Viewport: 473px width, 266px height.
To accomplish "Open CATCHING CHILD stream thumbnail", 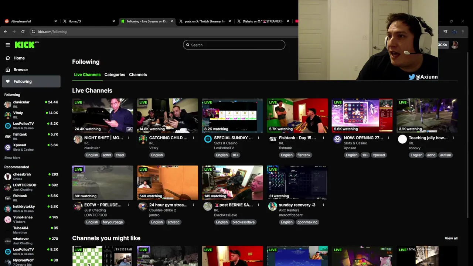I will pyautogui.click(x=167, y=116).
